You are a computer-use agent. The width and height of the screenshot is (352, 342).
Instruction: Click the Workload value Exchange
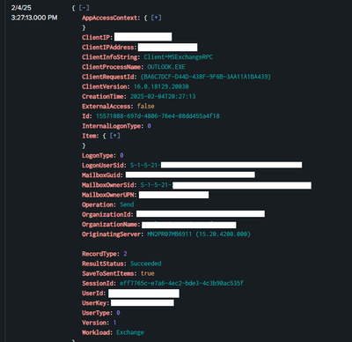tap(130, 332)
